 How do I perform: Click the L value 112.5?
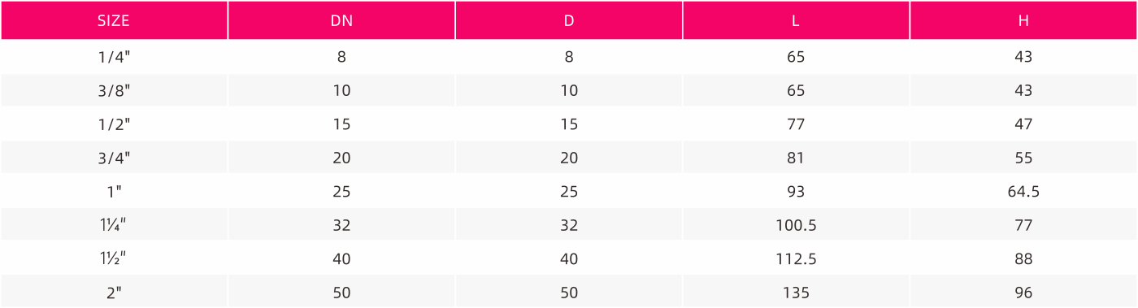[x=796, y=258]
